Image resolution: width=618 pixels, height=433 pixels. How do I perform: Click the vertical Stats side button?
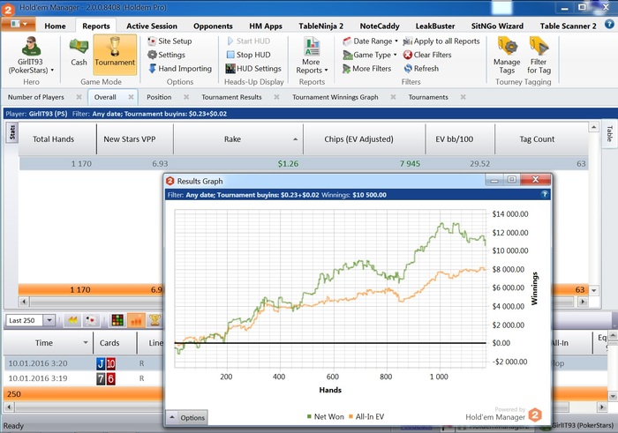12,132
